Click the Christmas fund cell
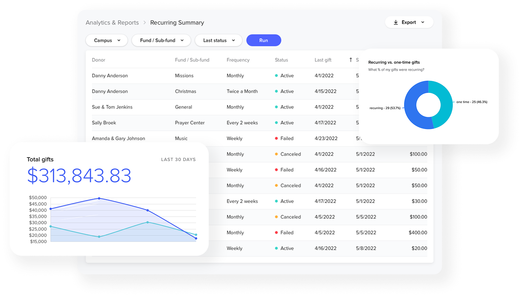 [x=186, y=92]
